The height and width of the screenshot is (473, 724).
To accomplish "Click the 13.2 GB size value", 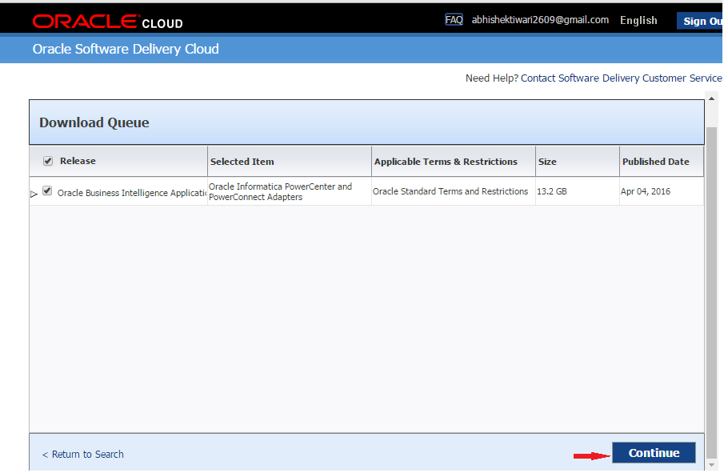I will point(552,191).
